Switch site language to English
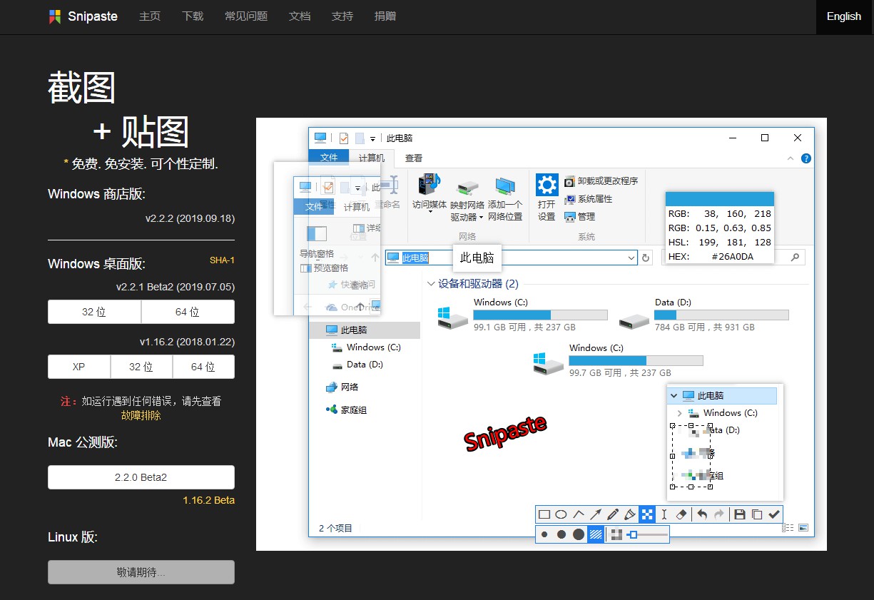The image size is (874, 600). (844, 16)
